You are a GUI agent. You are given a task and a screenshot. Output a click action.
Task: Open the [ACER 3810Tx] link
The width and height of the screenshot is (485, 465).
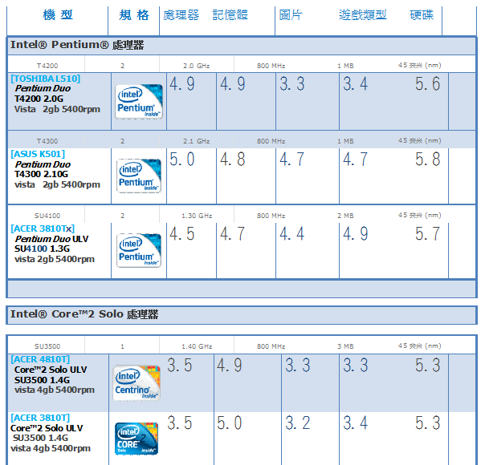coord(43,228)
